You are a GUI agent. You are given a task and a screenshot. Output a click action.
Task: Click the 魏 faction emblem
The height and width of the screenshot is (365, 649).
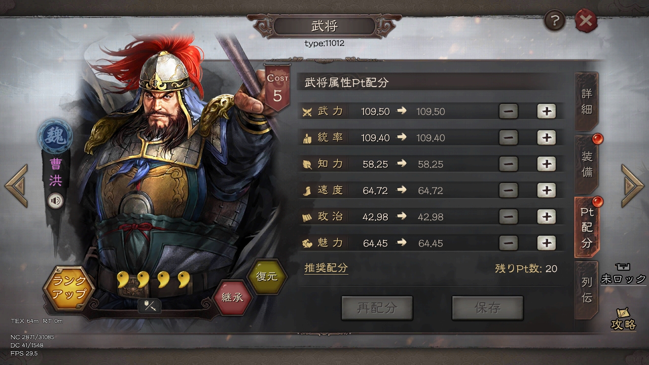55,137
